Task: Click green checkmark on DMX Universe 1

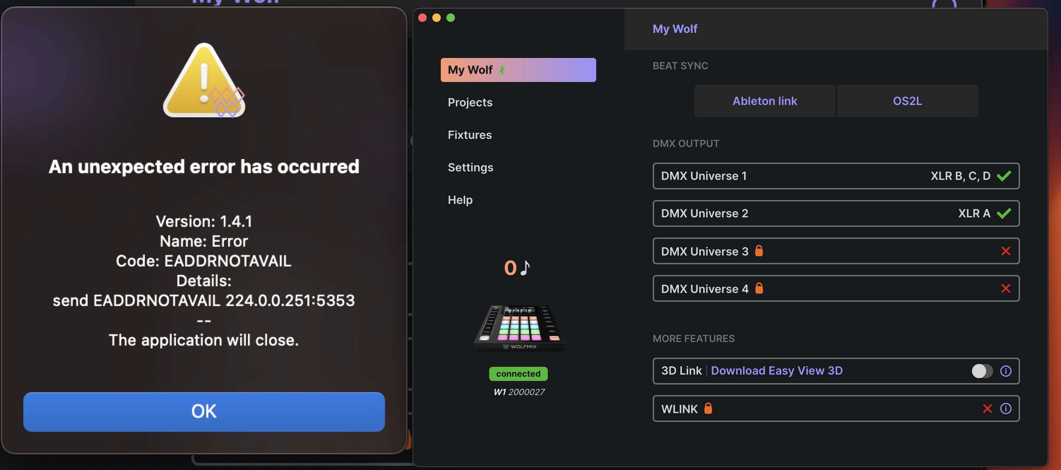Action: tap(1003, 176)
